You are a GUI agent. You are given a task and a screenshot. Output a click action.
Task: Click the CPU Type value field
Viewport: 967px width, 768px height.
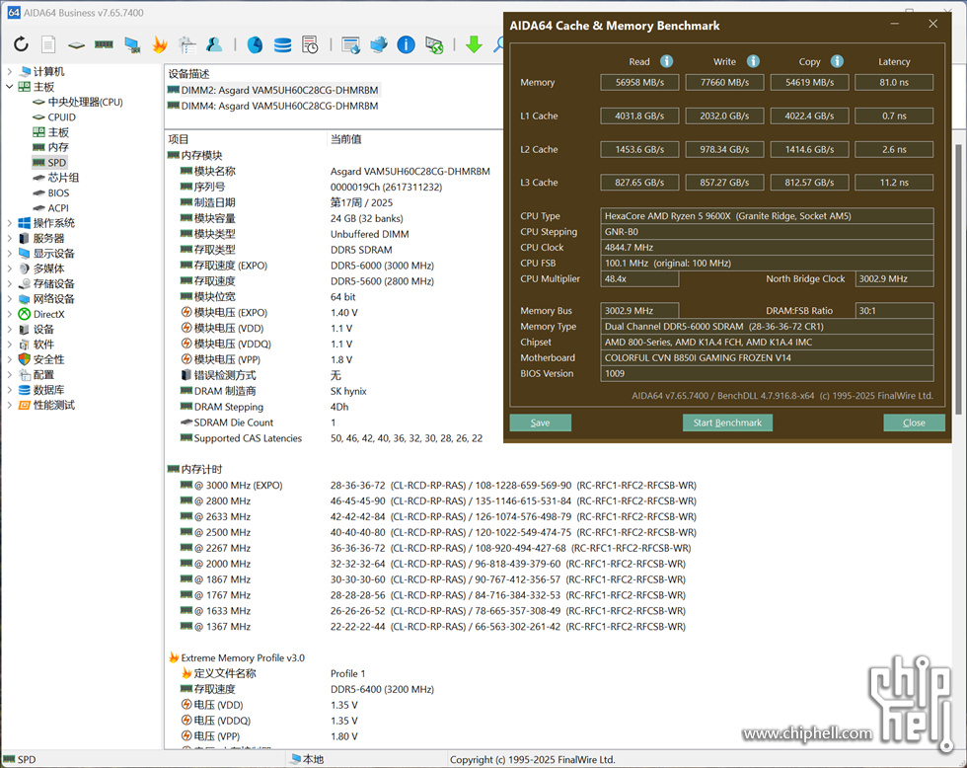point(767,216)
